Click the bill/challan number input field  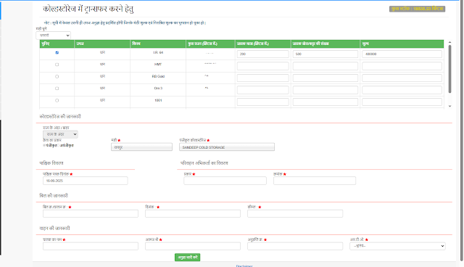[x=91, y=213]
